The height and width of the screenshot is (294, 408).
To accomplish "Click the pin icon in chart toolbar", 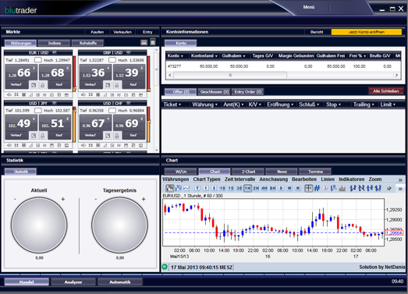I will click(388, 189).
